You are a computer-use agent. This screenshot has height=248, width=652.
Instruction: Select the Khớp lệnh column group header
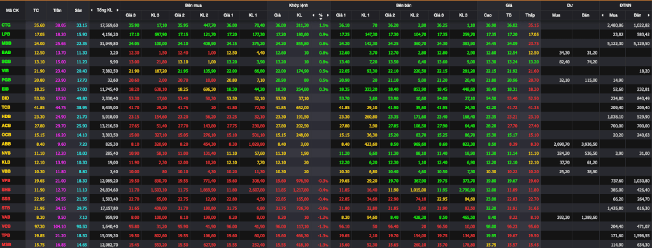299,5
